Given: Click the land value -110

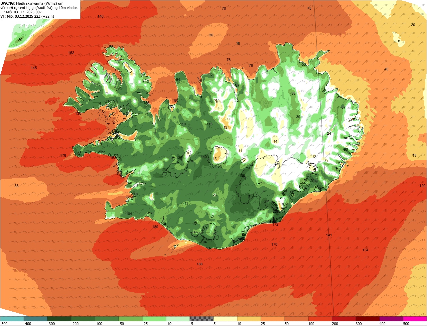Looking at the screenshot, I should click(x=182, y=124).
